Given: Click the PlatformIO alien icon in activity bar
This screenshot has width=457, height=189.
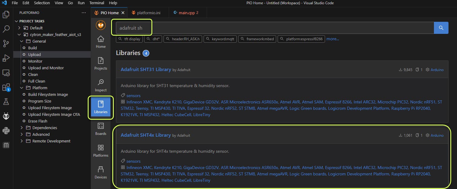Looking at the screenshot, I should 6,116.
